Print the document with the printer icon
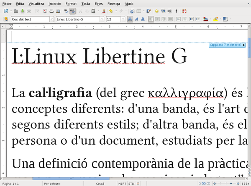 (51, 11)
